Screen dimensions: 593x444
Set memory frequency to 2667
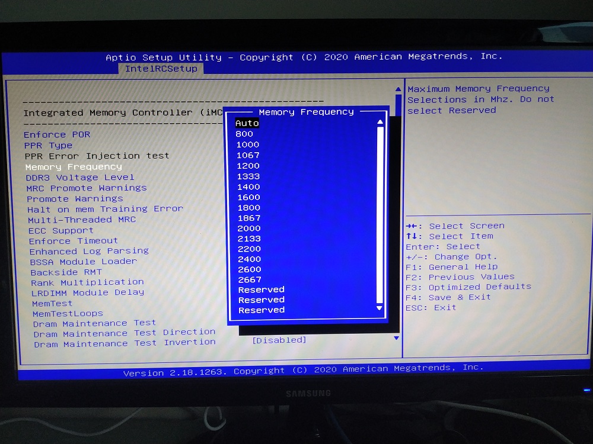point(250,279)
